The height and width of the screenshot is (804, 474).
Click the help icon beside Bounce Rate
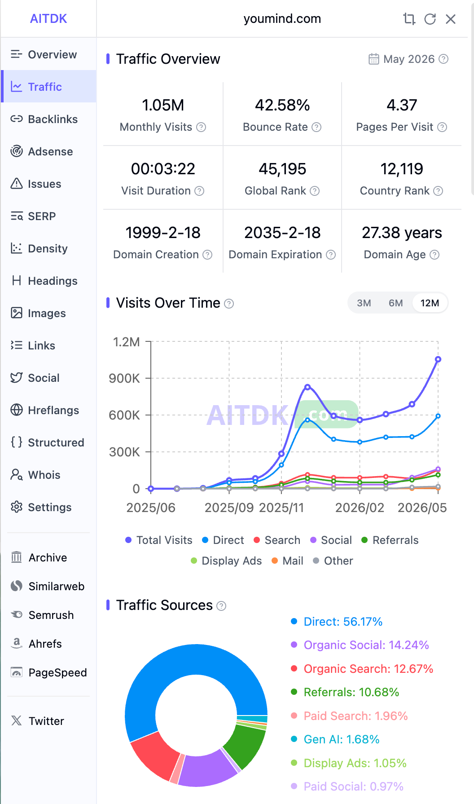[316, 127]
